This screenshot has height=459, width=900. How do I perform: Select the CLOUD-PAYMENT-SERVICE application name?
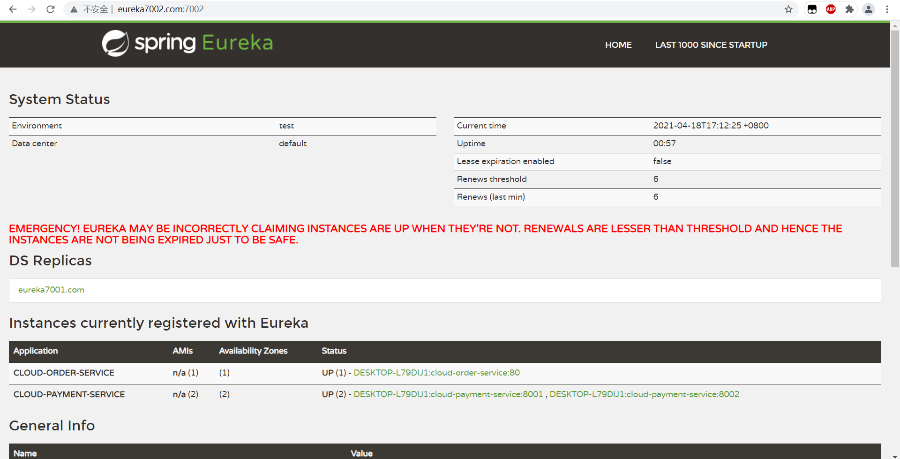tap(69, 394)
